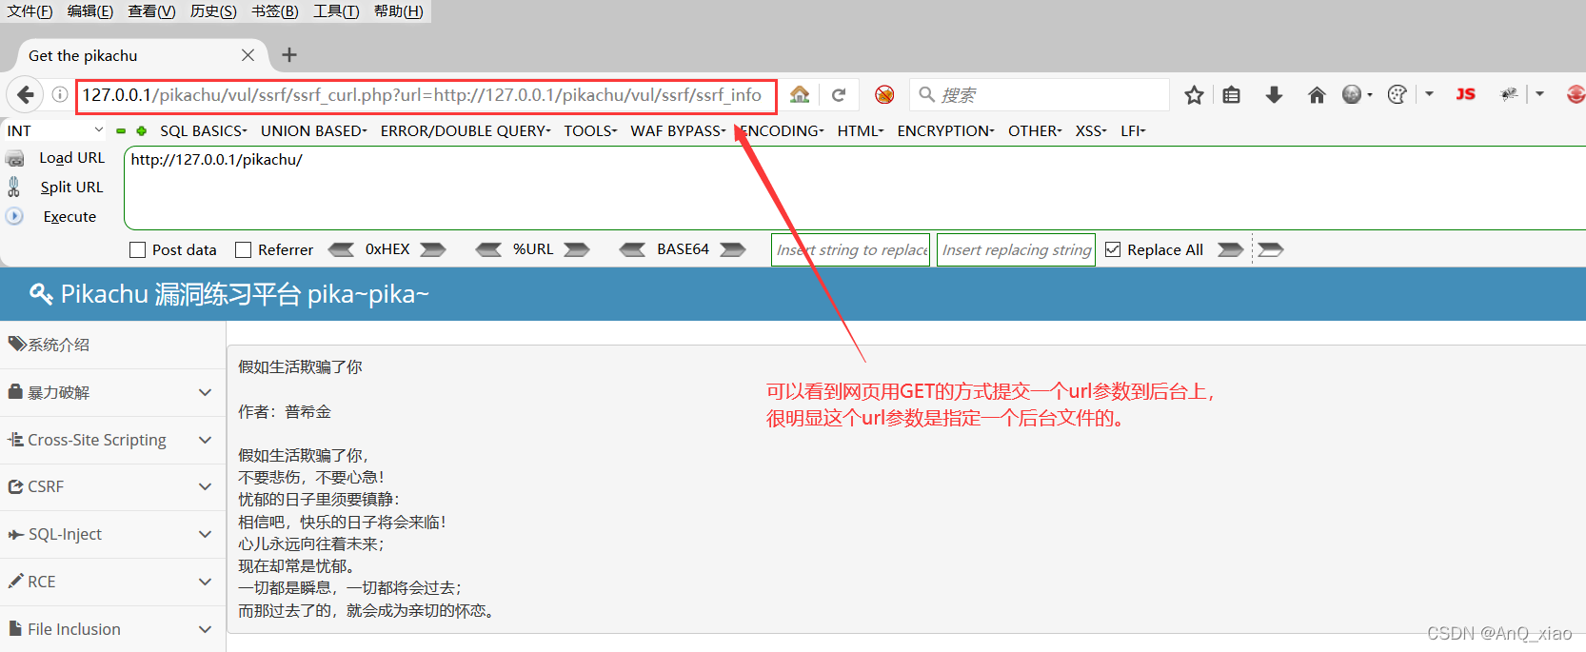Click the green minus HackBar icon

pyautogui.click(x=121, y=131)
